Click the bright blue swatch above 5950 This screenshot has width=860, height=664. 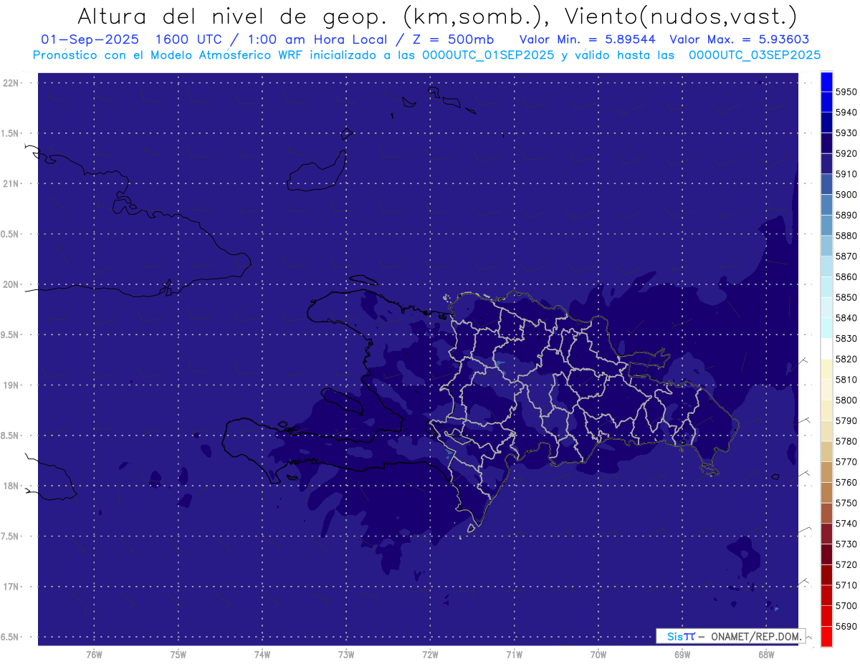pyautogui.click(x=826, y=82)
